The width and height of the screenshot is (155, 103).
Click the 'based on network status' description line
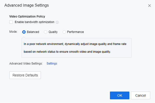pyautogui.click(x=67, y=52)
